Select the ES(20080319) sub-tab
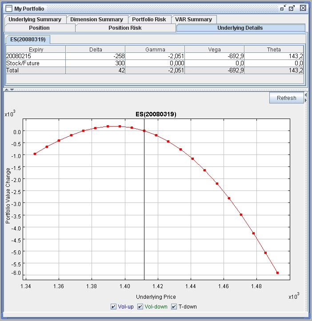Viewport: 312px width, 321px height. (x=28, y=40)
